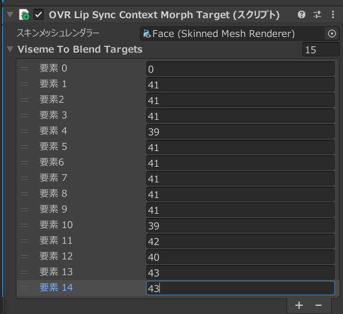Add a new element with plus button
Image resolution: width=343 pixels, height=314 pixels.
click(x=299, y=305)
